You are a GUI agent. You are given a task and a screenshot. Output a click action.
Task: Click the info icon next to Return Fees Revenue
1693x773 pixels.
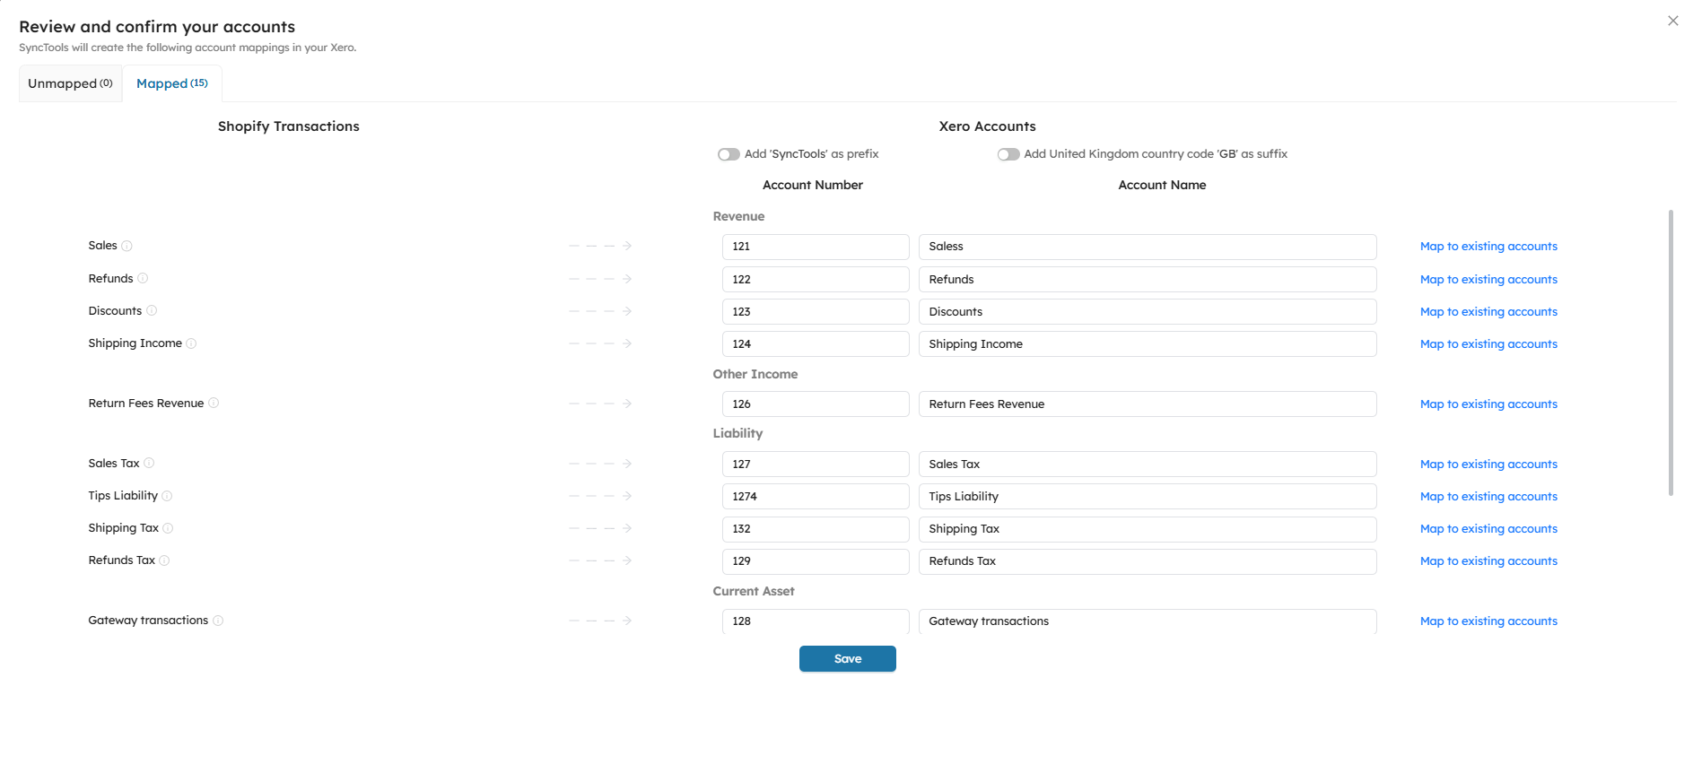[x=214, y=403]
